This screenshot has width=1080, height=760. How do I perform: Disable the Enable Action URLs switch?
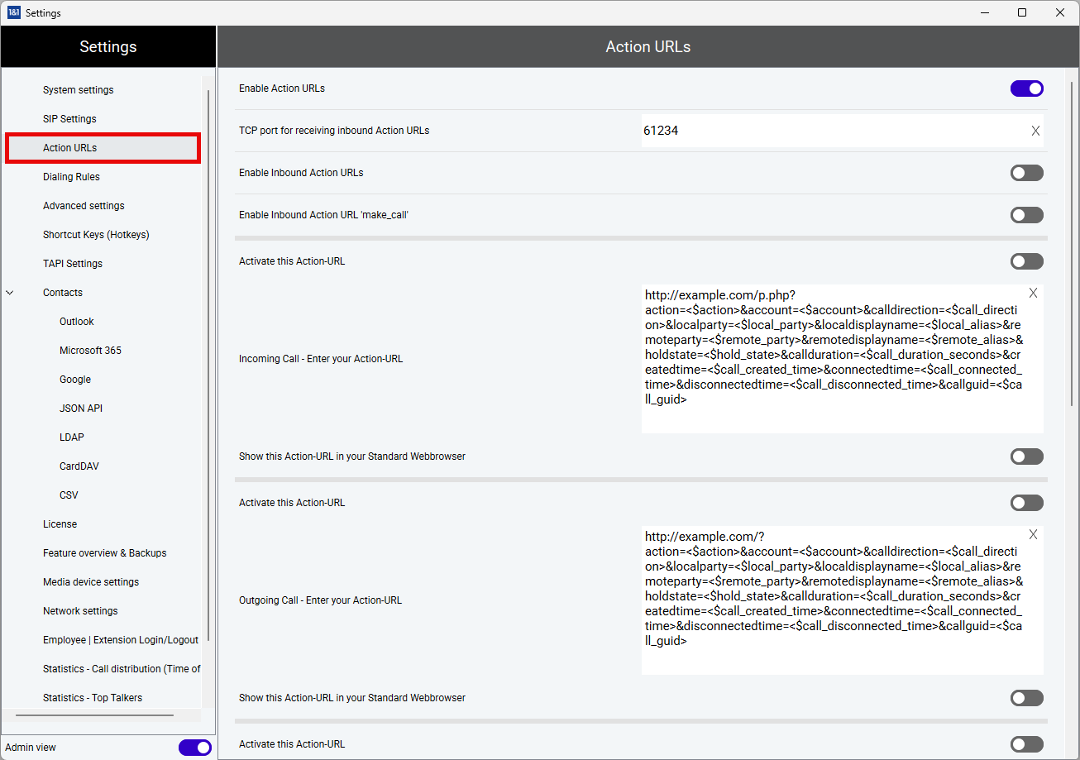coord(1026,88)
